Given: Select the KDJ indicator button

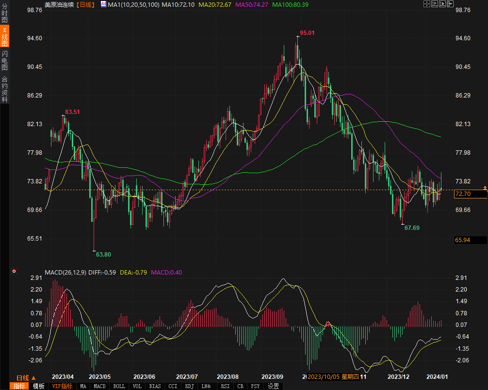Looking at the screenshot, I should point(189,386).
